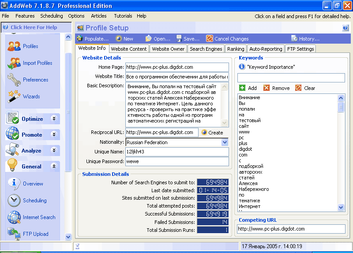Click the New profile toolbar icon
The height and width of the screenshot is (253, 353).
(119, 39)
